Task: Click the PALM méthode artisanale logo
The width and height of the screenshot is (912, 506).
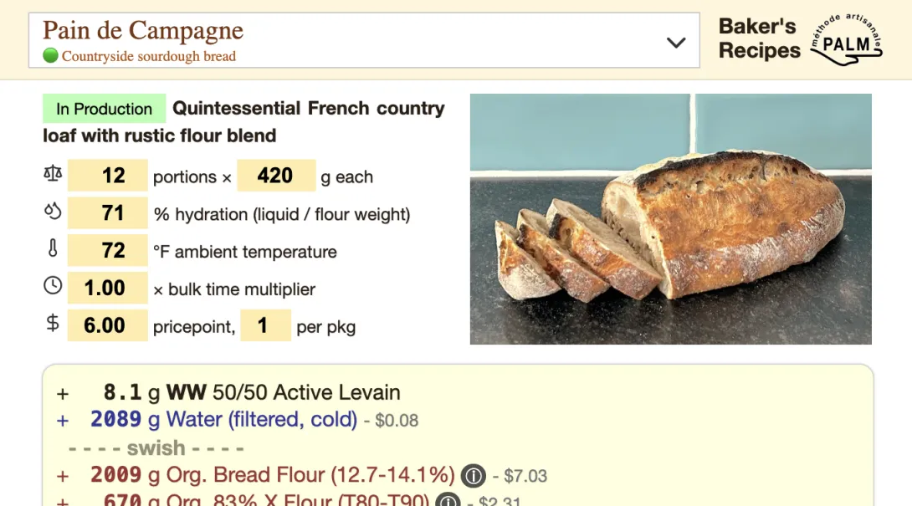Action: click(x=847, y=38)
